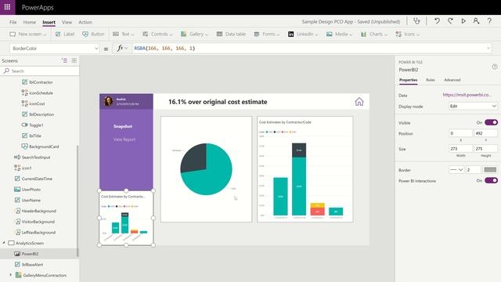
Task: Open the New screen dropdown
Action: 28,34
